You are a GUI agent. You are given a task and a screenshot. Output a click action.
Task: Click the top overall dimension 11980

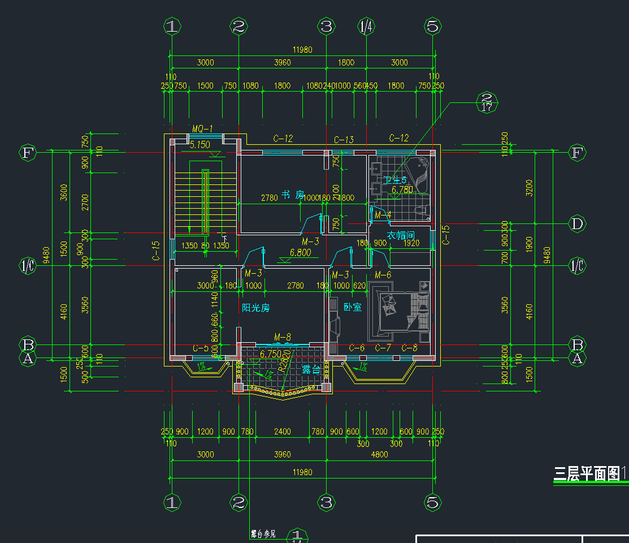tap(303, 50)
